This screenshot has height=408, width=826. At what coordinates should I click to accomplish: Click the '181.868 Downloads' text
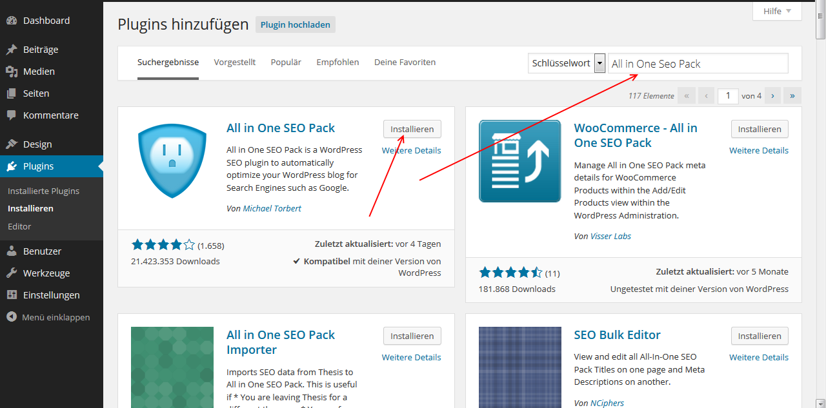coord(517,289)
